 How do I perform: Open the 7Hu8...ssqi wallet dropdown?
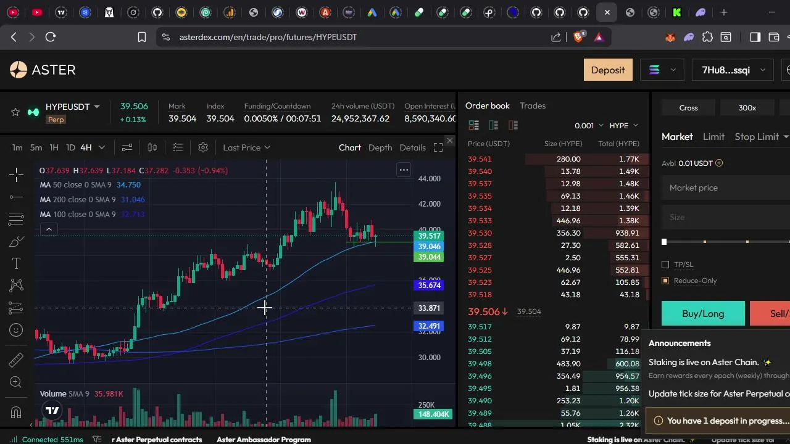point(733,70)
